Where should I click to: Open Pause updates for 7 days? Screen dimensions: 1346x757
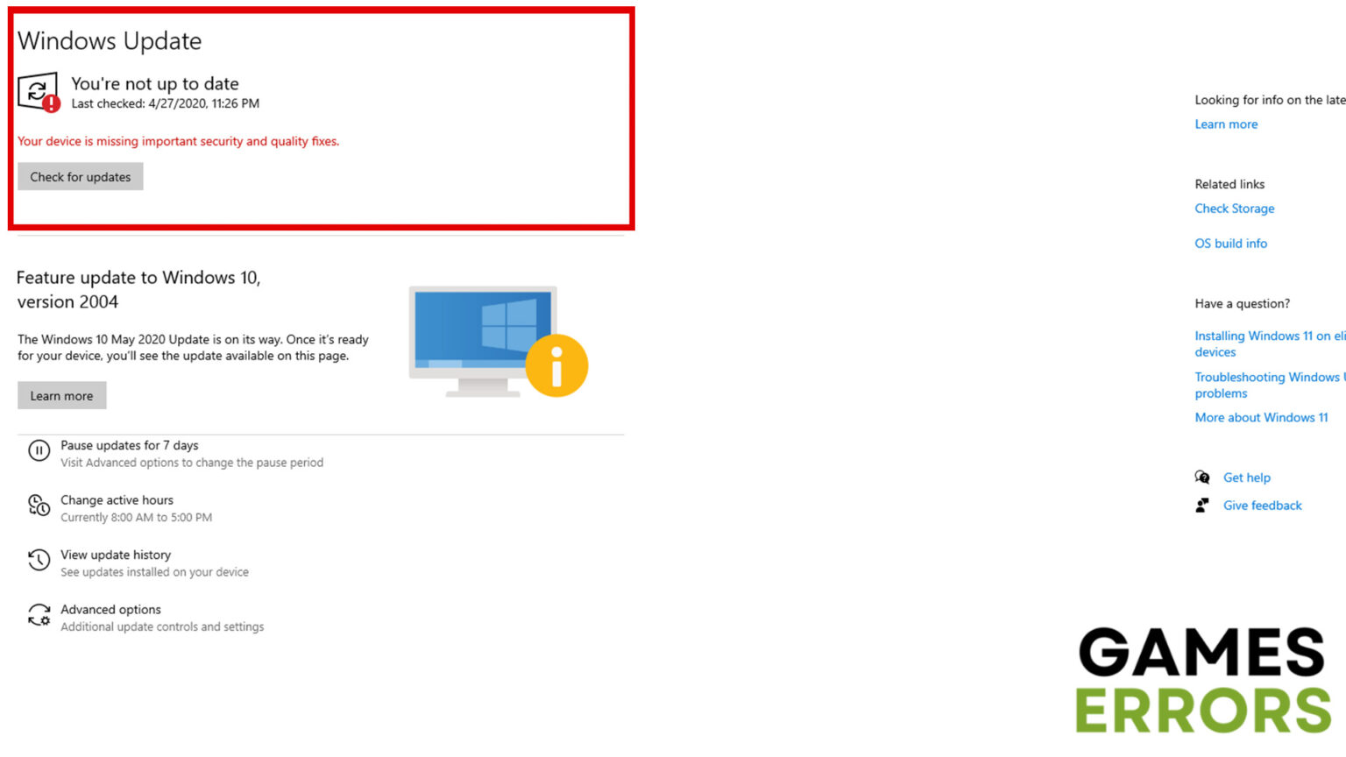(130, 446)
